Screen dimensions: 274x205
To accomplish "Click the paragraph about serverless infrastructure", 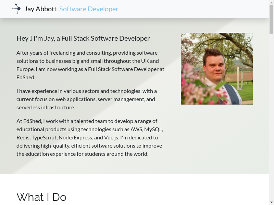I will [x=87, y=99].
